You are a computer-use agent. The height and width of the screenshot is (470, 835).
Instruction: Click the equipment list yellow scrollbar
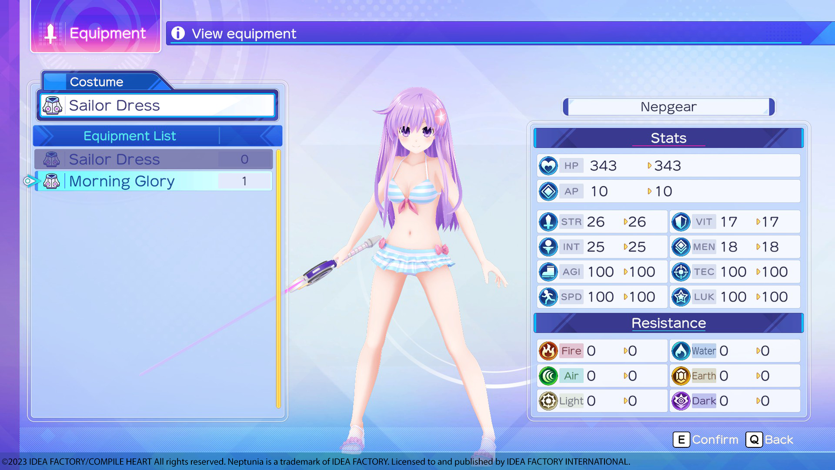coord(278,279)
